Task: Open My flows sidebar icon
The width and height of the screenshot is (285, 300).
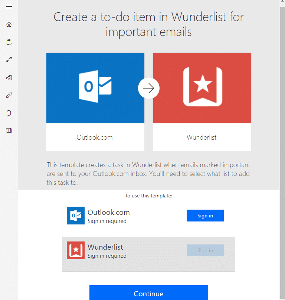Action: [x=9, y=60]
